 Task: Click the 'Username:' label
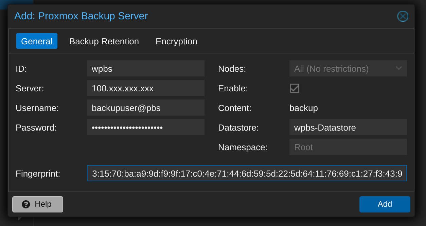[37, 108]
